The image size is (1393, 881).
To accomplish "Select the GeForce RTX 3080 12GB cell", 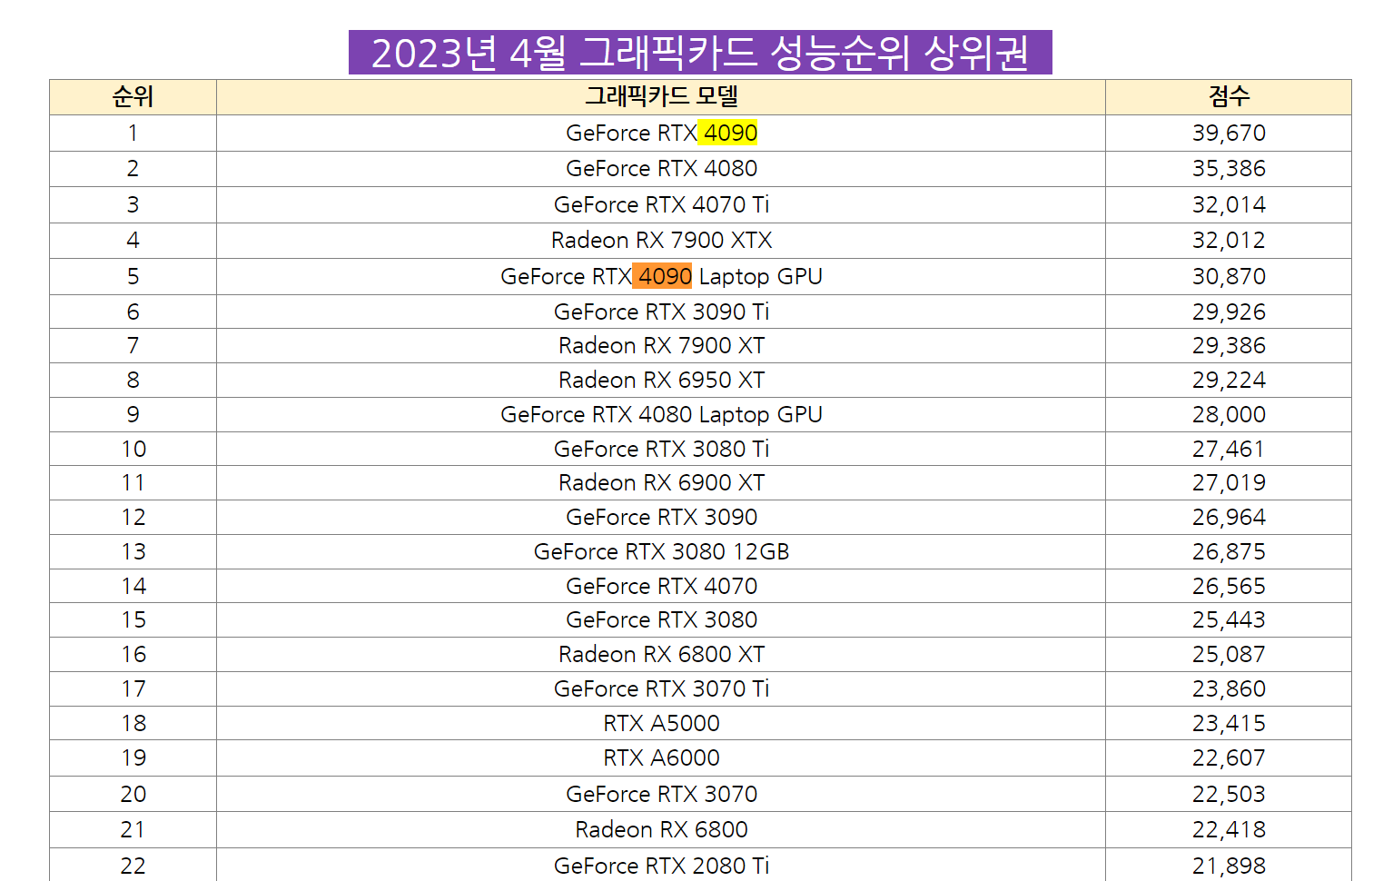I will click(661, 551).
